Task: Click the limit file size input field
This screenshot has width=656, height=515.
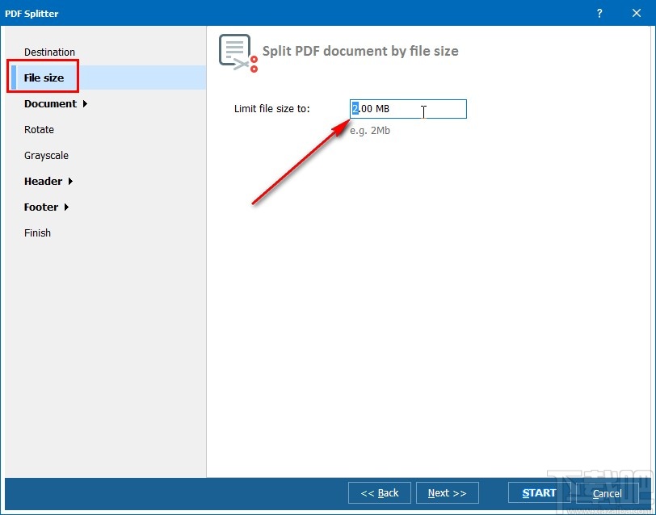Action: tap(408, 109)
